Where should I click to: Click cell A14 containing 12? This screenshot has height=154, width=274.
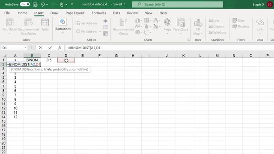[x=15, y=117]
